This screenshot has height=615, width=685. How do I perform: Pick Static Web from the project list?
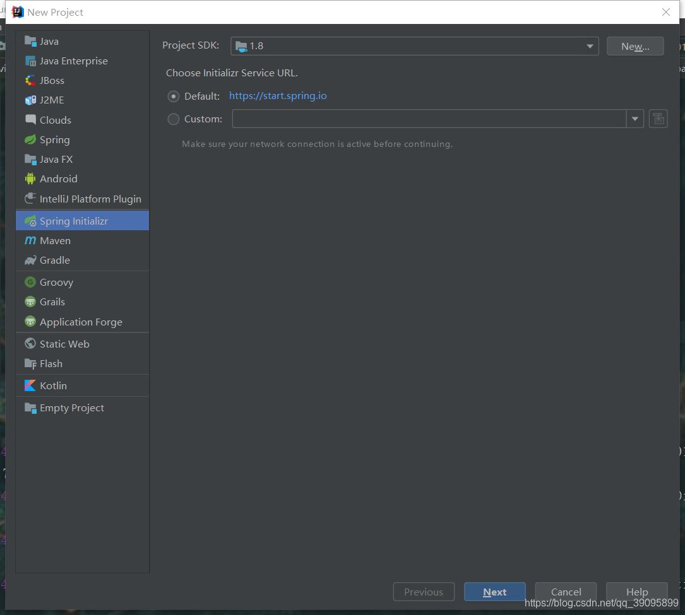(x=82, y=344)
